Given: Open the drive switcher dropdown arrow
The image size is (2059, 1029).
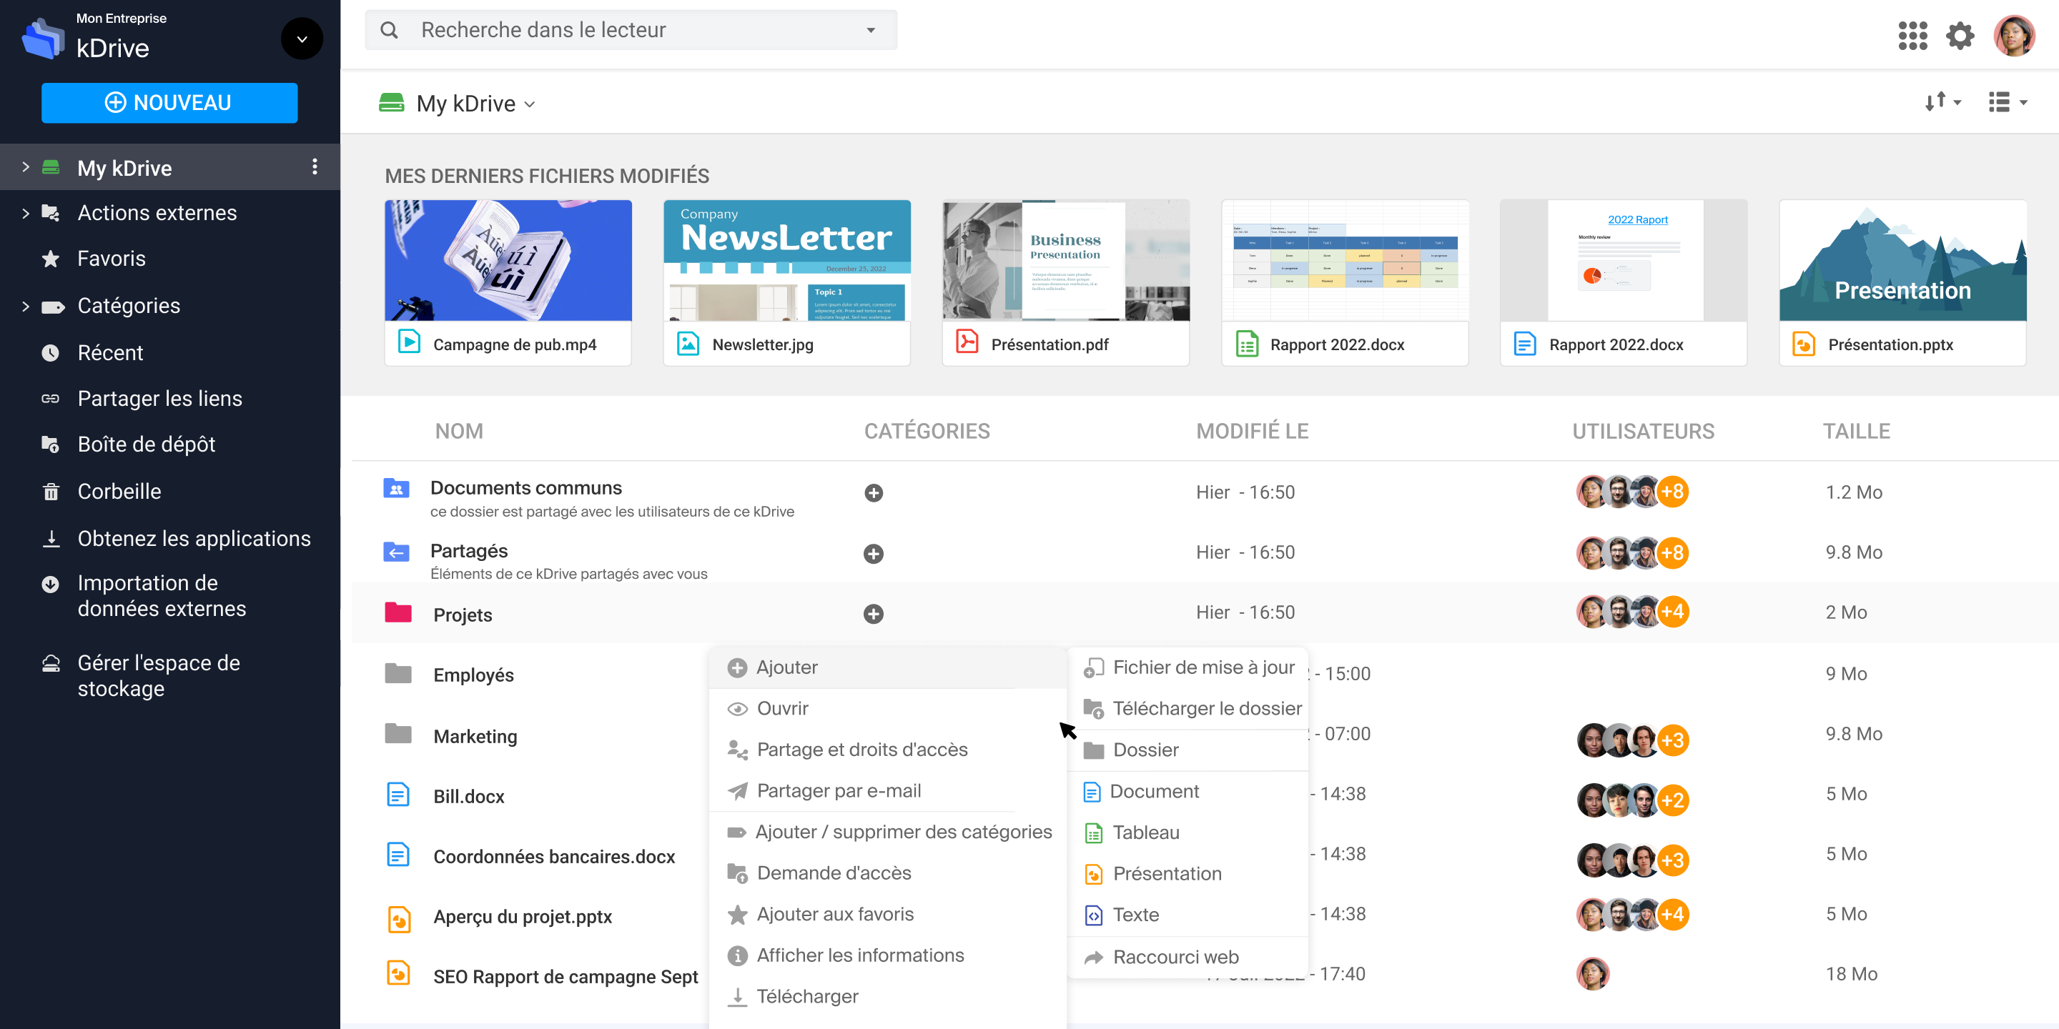Looking at the screenshot, I should [301, 39].
